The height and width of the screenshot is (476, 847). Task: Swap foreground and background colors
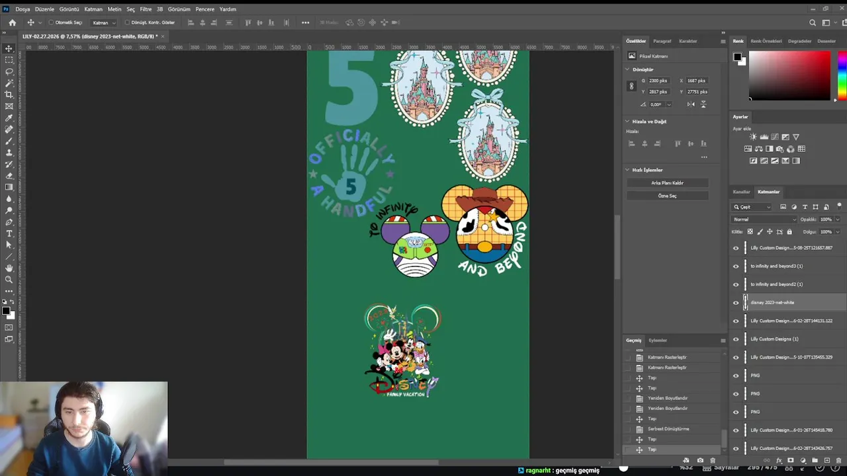(11, 302)
